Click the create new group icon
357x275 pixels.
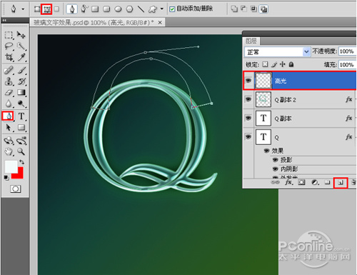click(x=328, y=182)
